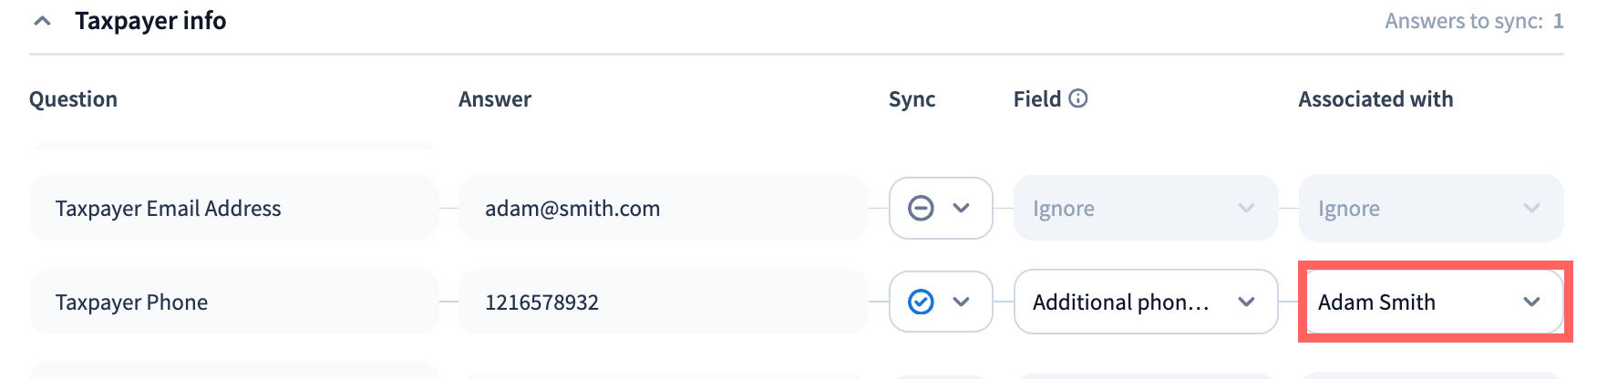Image resolution: width=1597 pixels, height=379 pixels.
Task: Click the Field info icon
Action: [x=1078, y=98]
